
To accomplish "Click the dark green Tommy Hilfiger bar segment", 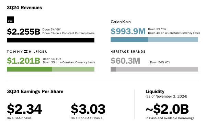I will [30, 69].
